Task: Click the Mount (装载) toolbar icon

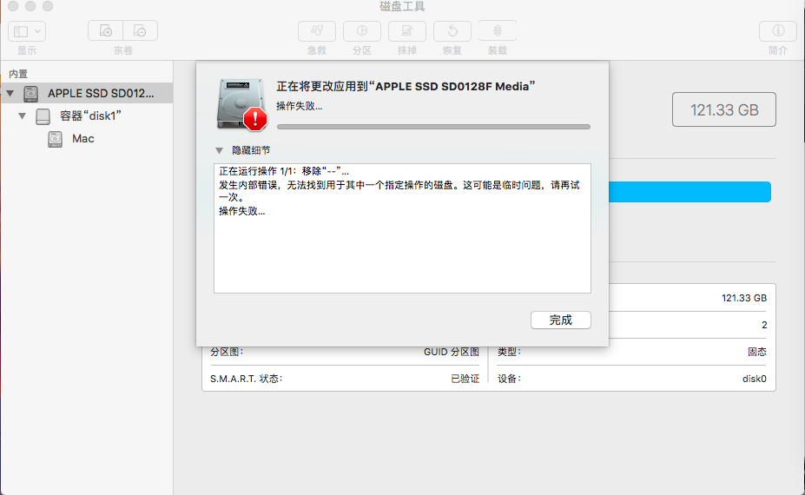Action: pyautogui.click(x=498, y=31)
